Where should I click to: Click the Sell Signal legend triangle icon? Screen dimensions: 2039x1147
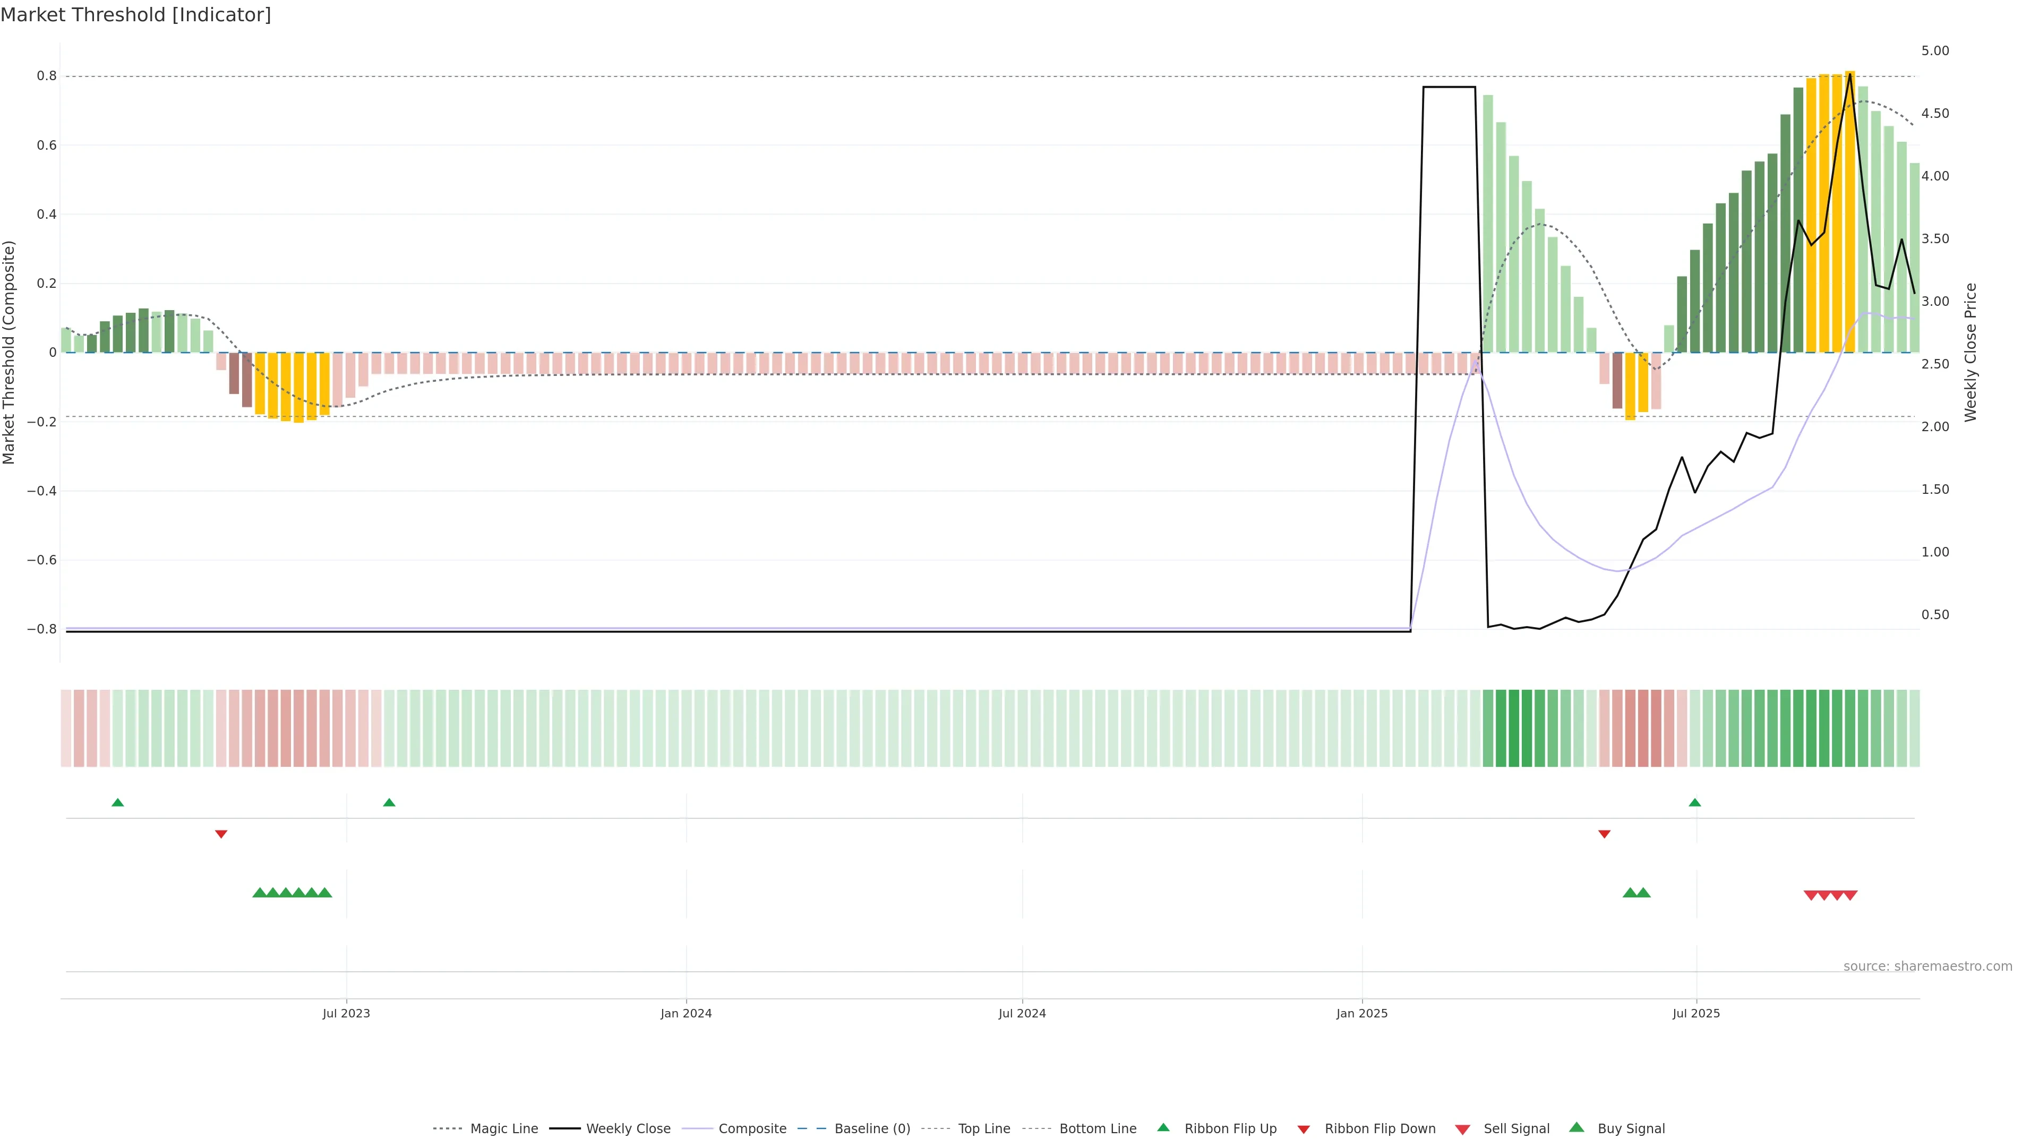[x=1463, y=1129]
